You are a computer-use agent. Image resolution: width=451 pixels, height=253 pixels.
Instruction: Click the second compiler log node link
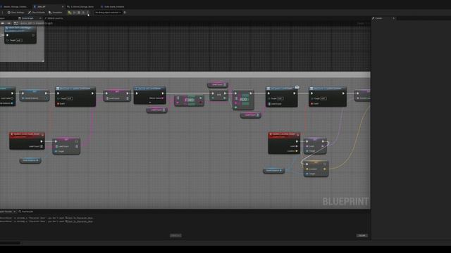pyautogui.click(x=79, y=221)
